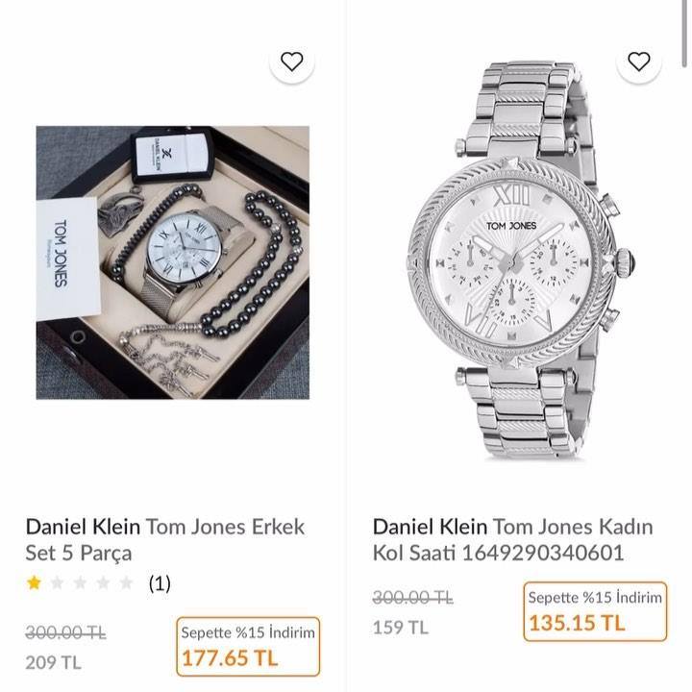Click the Daniel Klein lighter in set photo
Screen dimensions: 692x692
(172, 157)
